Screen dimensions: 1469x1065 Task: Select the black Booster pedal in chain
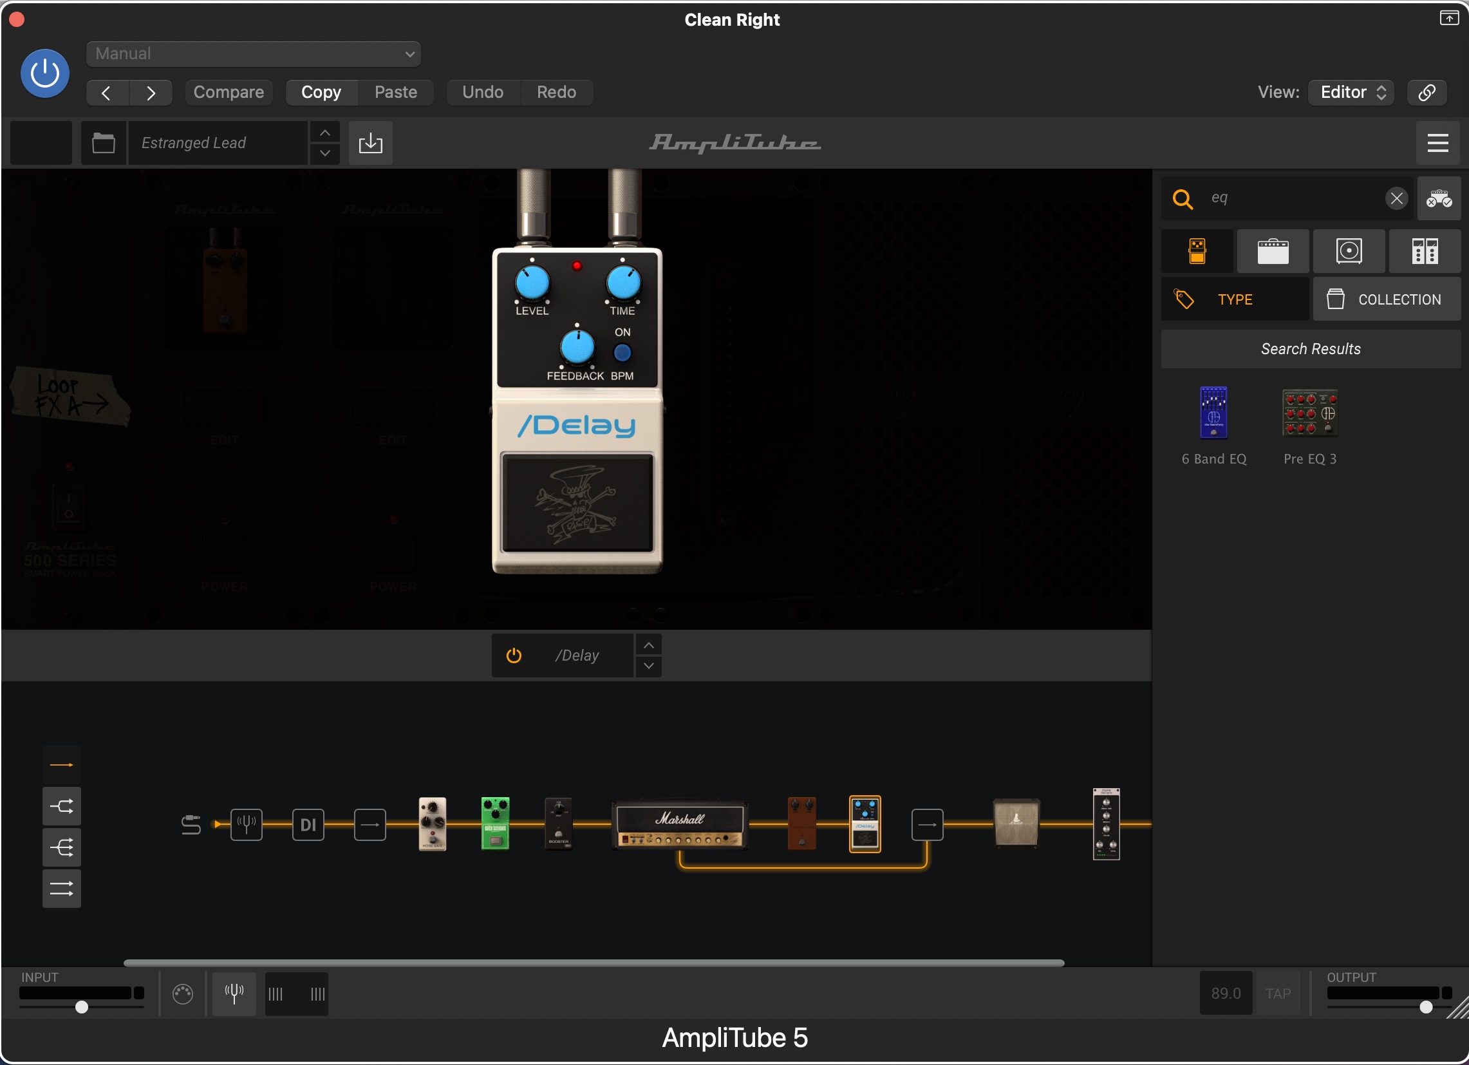(558, 824)
